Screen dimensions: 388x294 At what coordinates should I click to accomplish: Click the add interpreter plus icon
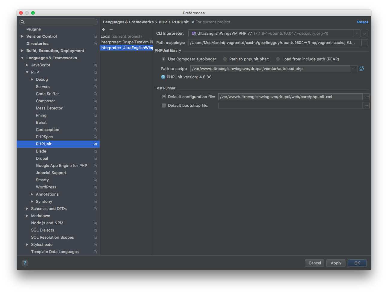tap(104, 30)
